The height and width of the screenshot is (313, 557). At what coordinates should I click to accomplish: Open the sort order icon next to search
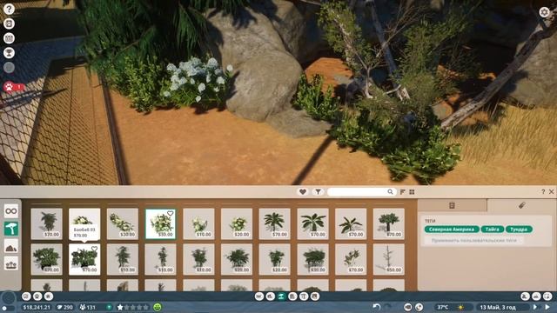point(402,191)
